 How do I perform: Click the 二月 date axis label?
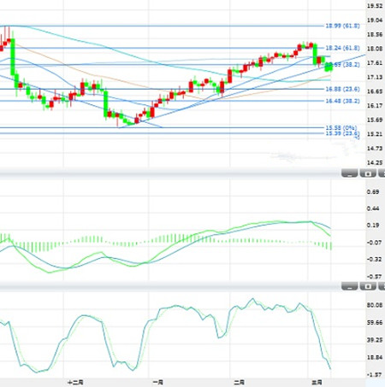click(239, 382)
